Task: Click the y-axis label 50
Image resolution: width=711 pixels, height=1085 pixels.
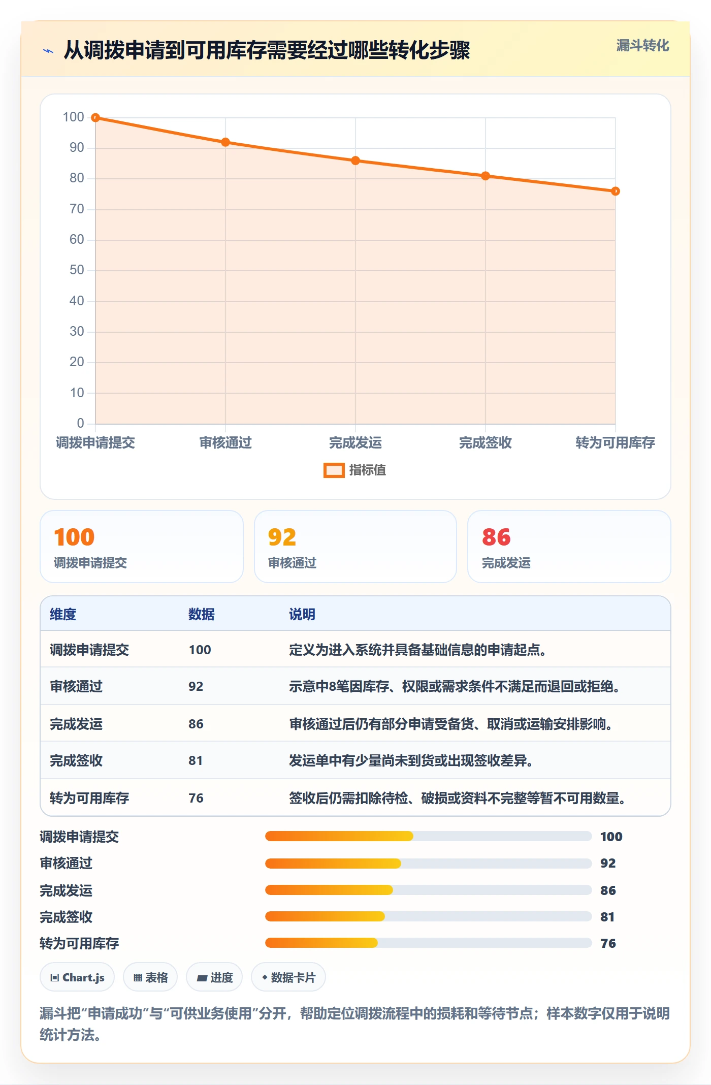Action: [77, 270]
